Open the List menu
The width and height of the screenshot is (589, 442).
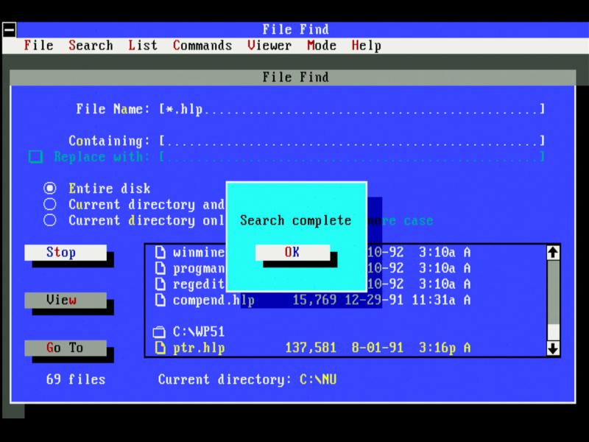click(x=142, y=46)
